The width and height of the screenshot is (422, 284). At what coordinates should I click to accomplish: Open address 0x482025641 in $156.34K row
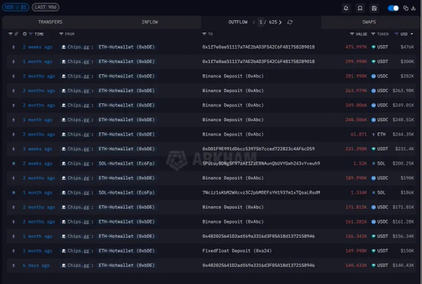tap(258, 236)
